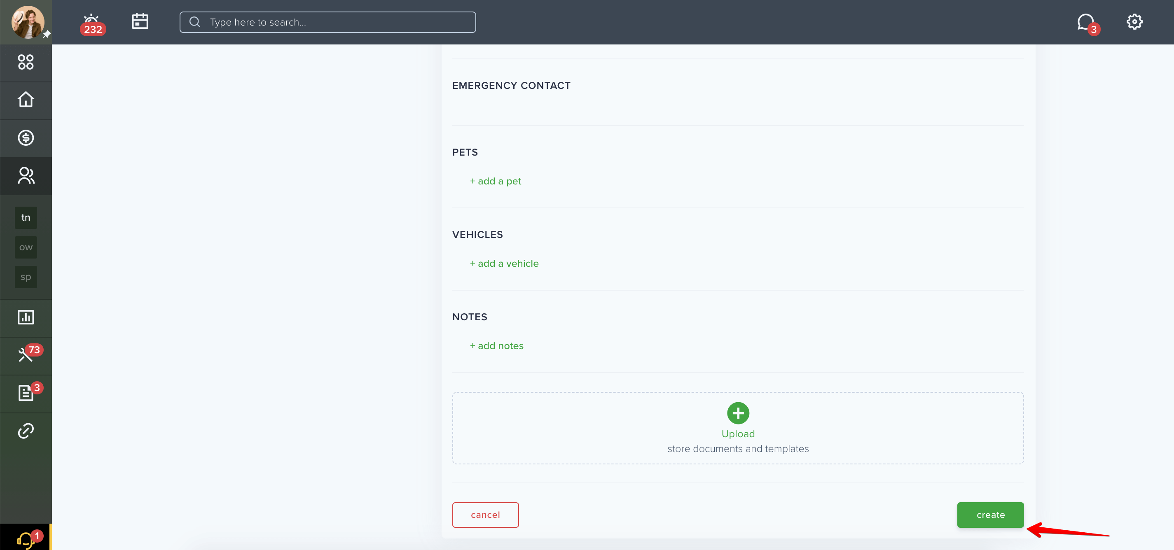Viewport: 1174px width, 550px height.
Task: Open the settings gear icon
Action: pyautogui.click(x=1134, y=21)
